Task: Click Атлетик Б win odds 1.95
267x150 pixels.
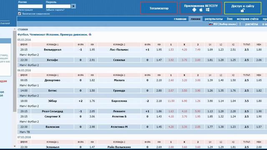Action: tap(197, 117)
